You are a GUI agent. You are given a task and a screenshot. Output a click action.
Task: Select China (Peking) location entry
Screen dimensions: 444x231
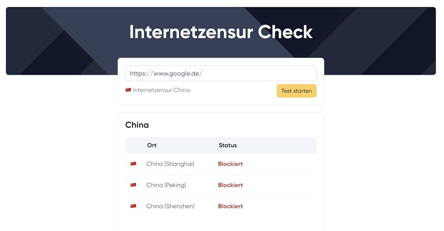[166, 185]
